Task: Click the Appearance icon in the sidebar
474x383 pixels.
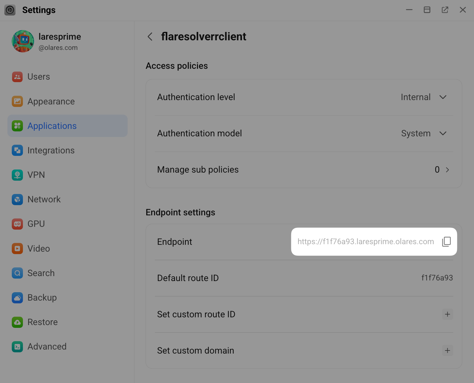Action: (17, 101)
